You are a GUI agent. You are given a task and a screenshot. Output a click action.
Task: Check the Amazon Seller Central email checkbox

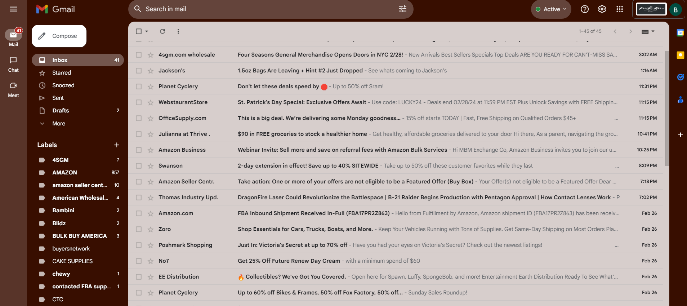tap(139, 182)
